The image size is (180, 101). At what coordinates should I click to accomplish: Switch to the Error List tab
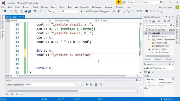[x=10, y=94]
